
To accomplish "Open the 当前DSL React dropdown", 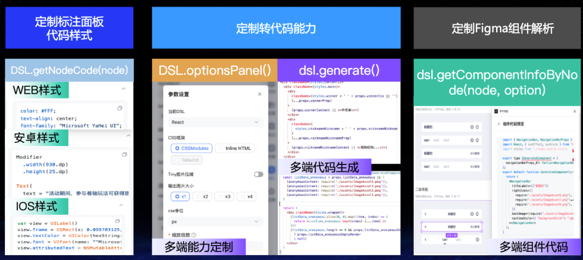I will click(215, 122).
